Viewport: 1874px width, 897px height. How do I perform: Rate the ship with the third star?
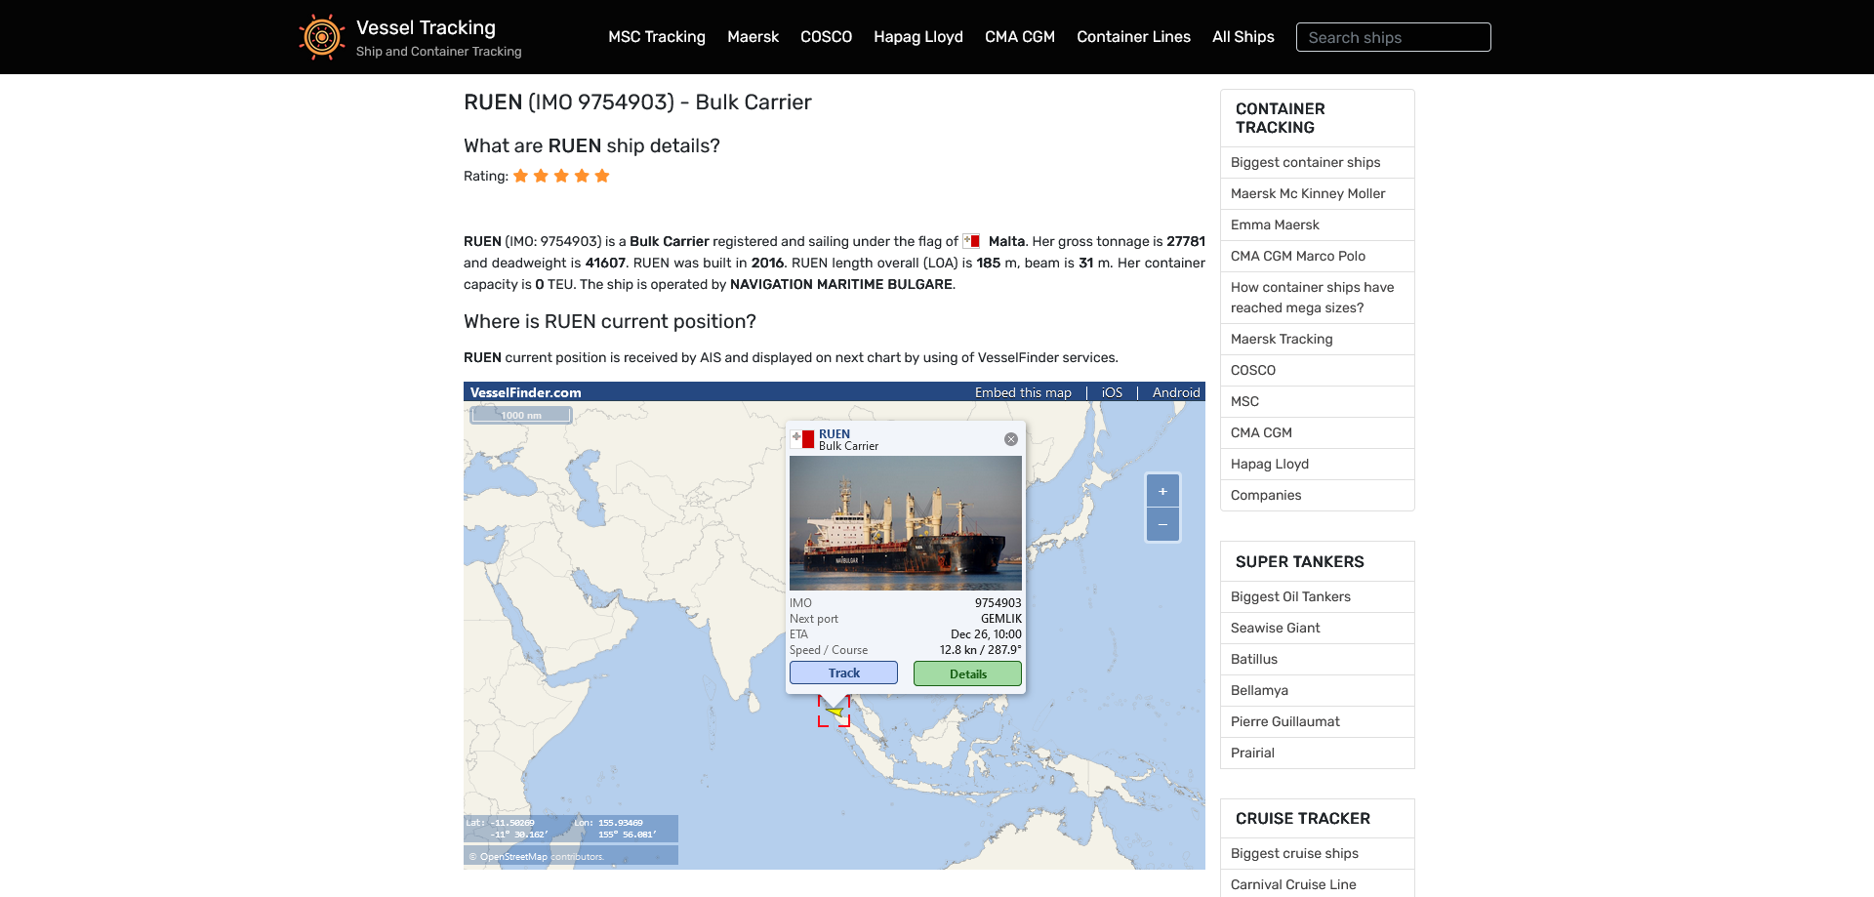pos(561,176)
